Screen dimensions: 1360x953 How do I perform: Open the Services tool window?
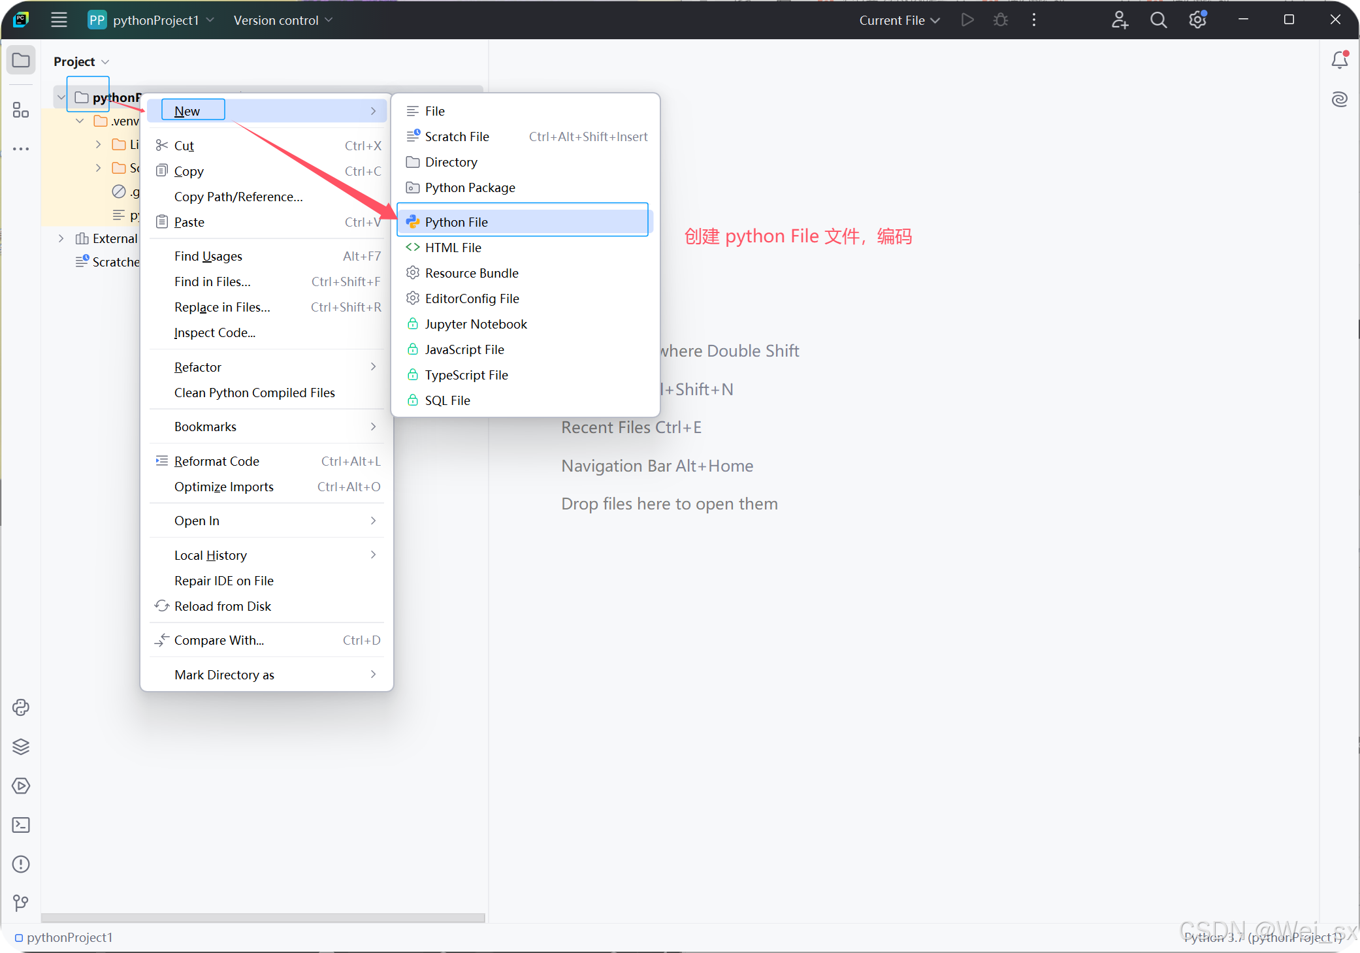click(21, 747)
